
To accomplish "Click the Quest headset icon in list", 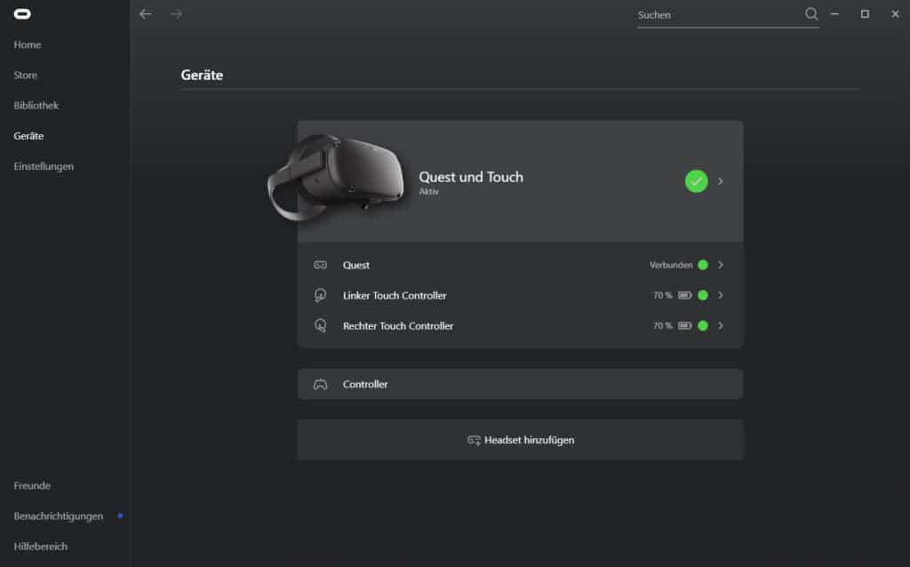I will point(320,265).
